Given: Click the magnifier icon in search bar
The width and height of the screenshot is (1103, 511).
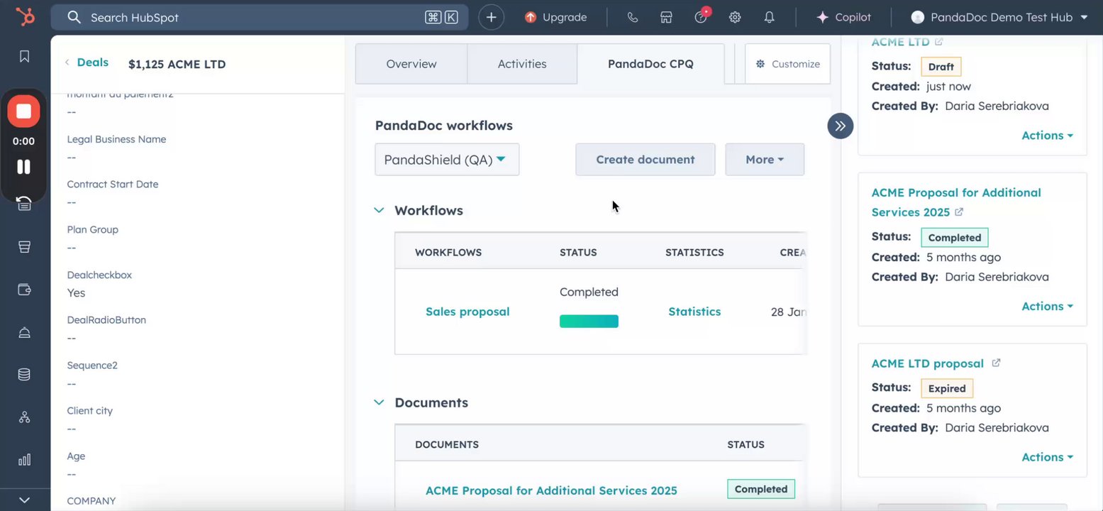Looking at the screenshot, I should pos(74,17).
